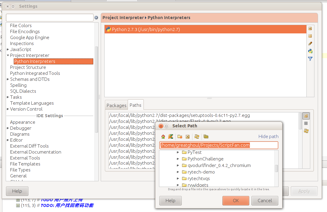Collapse the Project Interpreter tree node
The width and height of the screenshot is (327, 212).
click(8, 55)
